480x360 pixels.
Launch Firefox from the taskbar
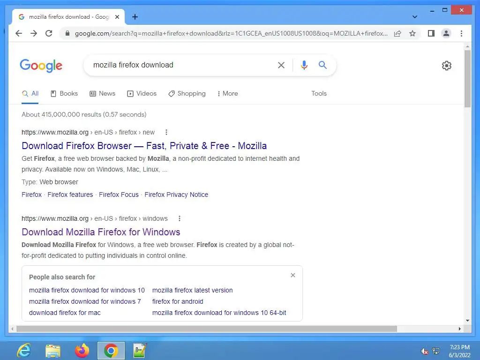[x=82, y=351]
